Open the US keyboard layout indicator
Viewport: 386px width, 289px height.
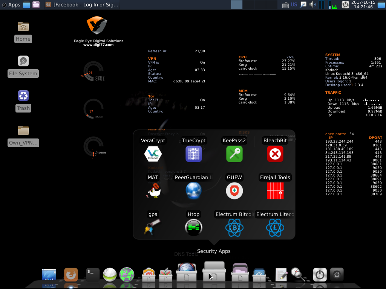[x=294, y=5]
